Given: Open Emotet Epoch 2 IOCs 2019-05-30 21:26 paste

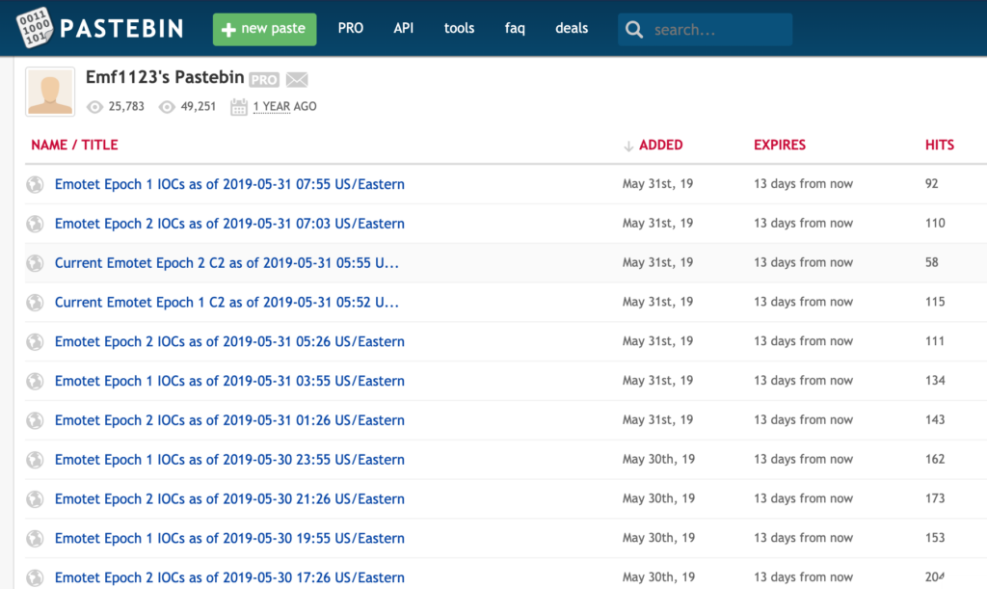Looking at the screenshot, I should click(x=229, y=499).
